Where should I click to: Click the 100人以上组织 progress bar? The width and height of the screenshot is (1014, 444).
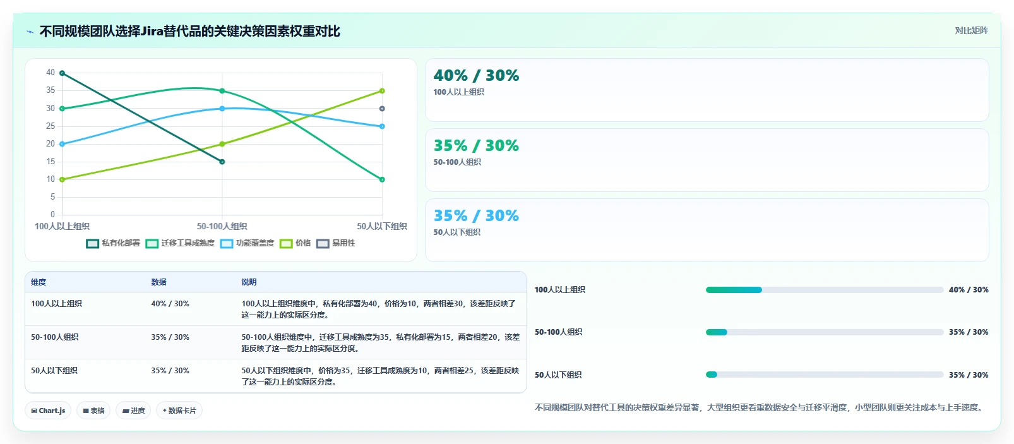pos(825,290)
